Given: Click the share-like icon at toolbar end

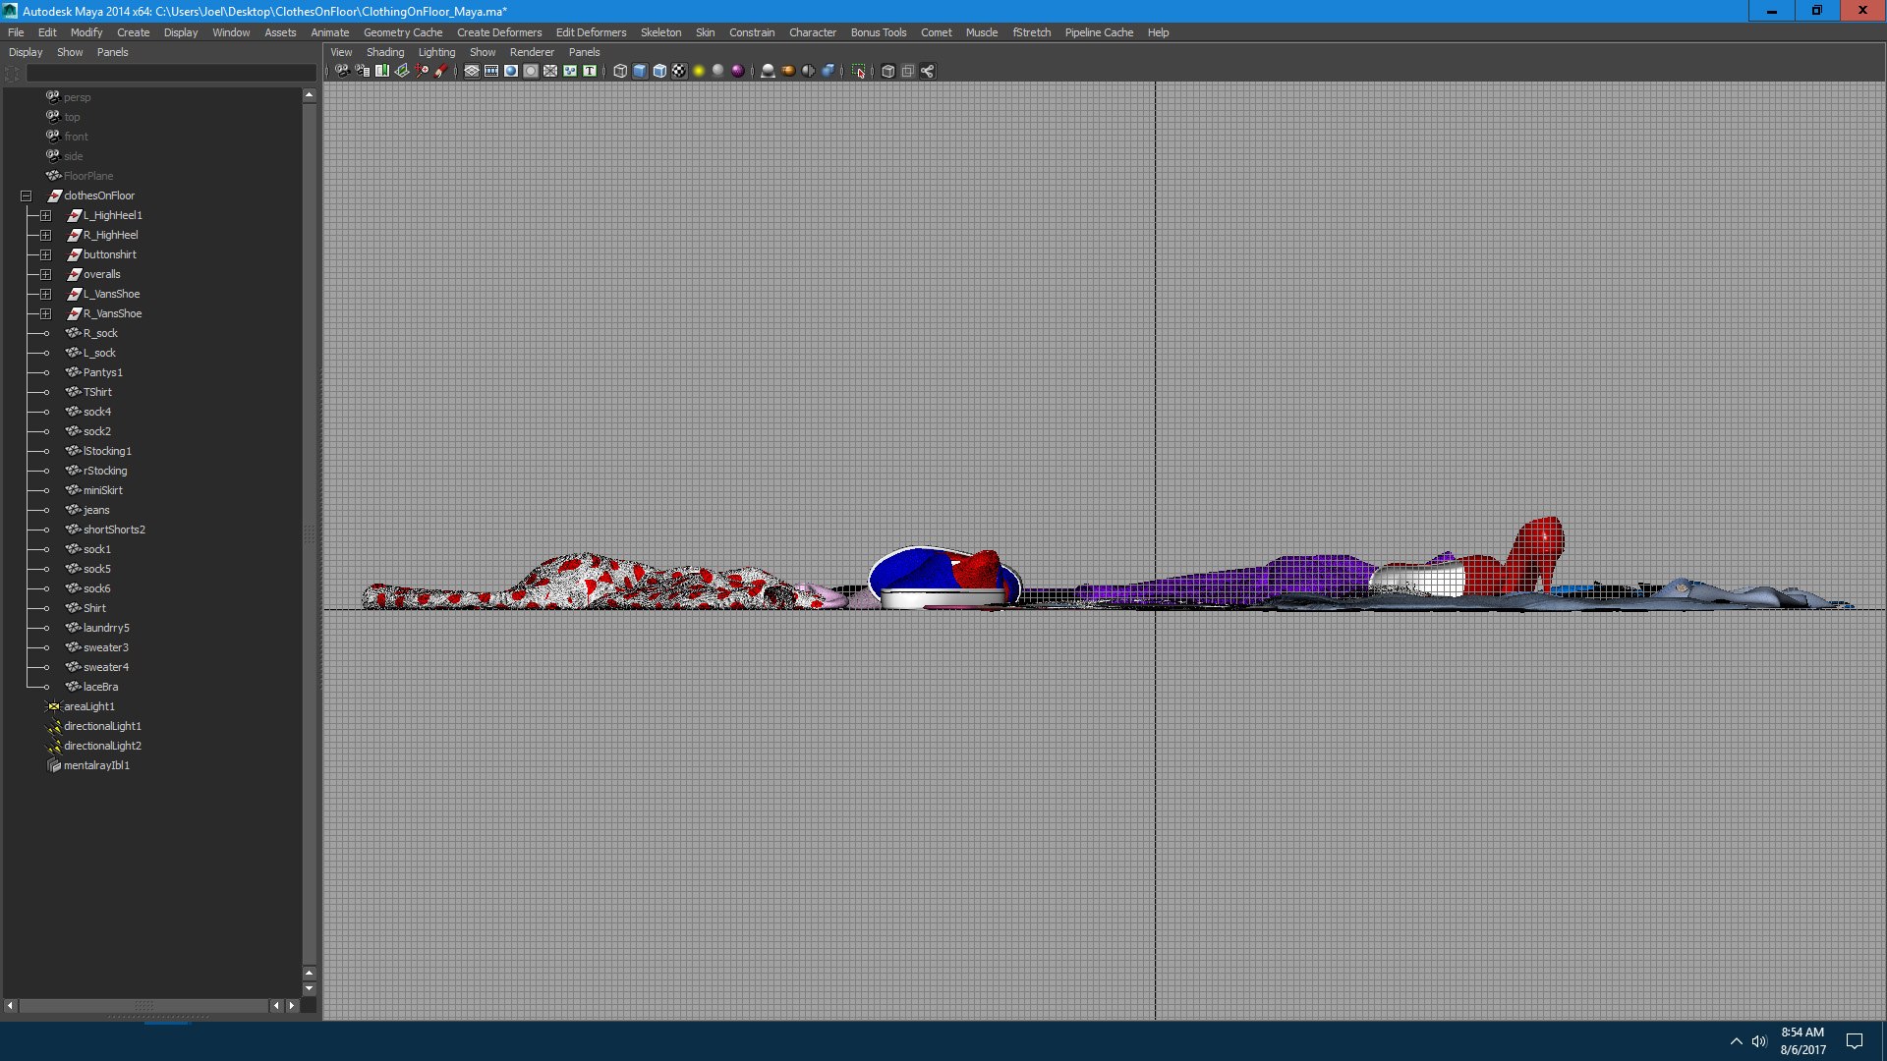Looking at the screenshot, I should pos(928,71).
